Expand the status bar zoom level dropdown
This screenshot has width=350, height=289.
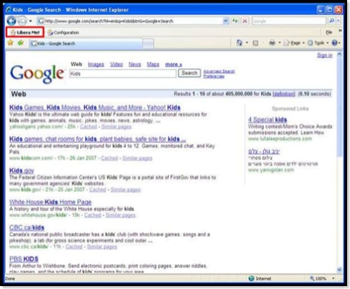pos(333,278)
